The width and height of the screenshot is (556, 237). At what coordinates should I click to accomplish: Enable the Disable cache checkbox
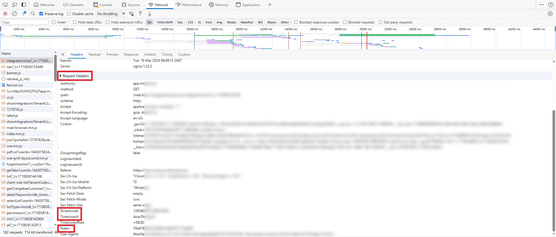pyautogui.click(x=69, y=14)
